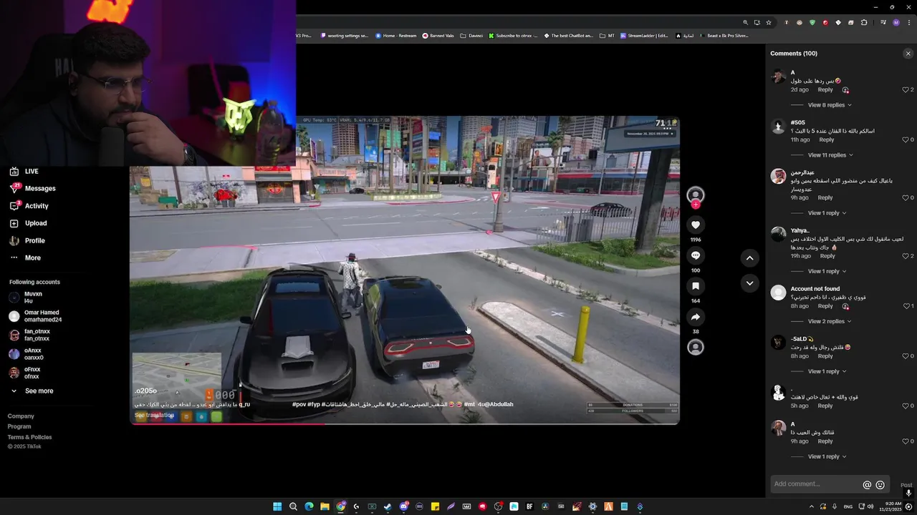Expand View 11 replies
This screenshot has height=515, width=917.
pos(830,155)
